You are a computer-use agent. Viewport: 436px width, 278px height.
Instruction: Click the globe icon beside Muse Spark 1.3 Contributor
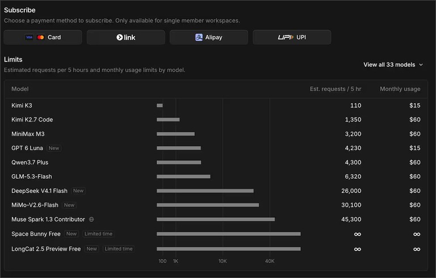point(91,220)
